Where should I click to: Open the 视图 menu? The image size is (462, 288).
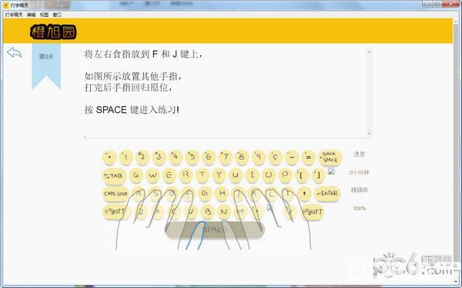pyautogui.click(x=44, y=15)
